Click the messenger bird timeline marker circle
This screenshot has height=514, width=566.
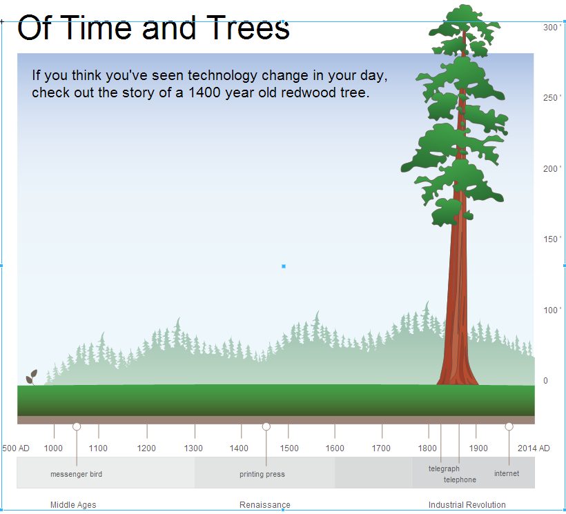point(77,426)
